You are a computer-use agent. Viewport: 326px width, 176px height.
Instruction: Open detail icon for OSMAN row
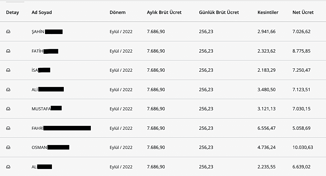pyautogui.click(x=8, y=147)
